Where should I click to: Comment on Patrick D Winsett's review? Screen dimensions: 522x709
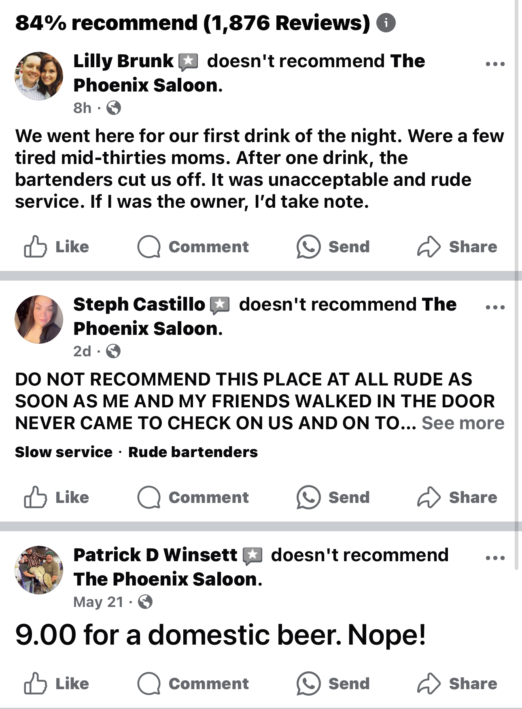193,683
